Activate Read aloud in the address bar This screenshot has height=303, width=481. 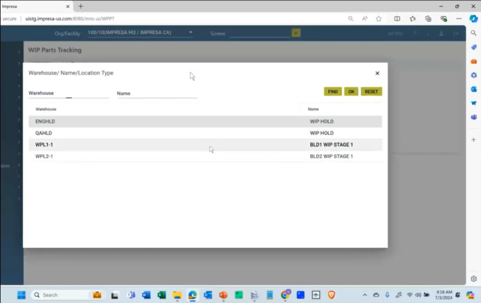tap(364, 18)
